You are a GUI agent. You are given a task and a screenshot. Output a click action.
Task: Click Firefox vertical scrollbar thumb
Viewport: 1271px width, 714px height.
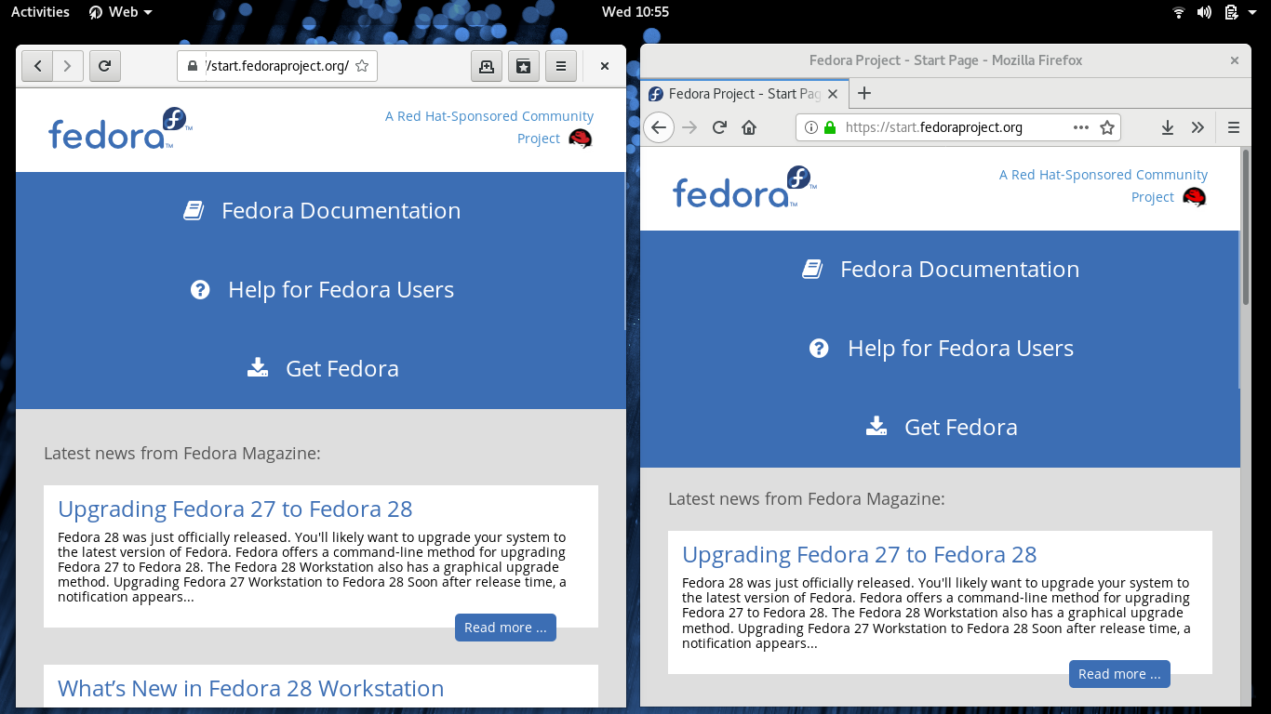(x=1246, y=226)
